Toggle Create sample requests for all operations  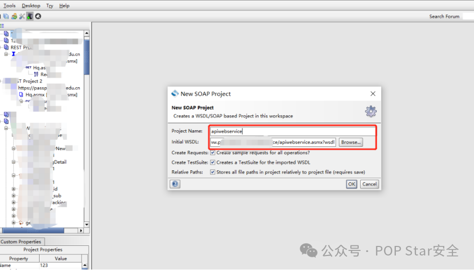[x=213, y=152]
